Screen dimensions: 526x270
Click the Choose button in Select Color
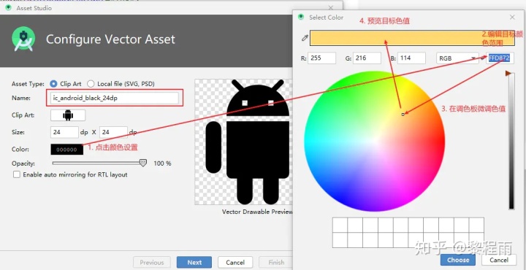click(x=458, y=260)
